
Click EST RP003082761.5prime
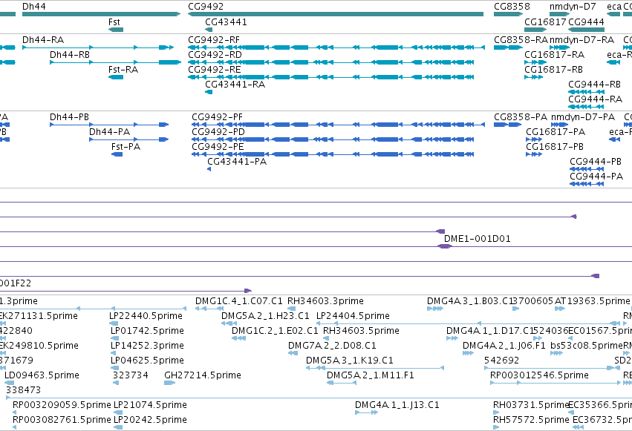(15, 427)
